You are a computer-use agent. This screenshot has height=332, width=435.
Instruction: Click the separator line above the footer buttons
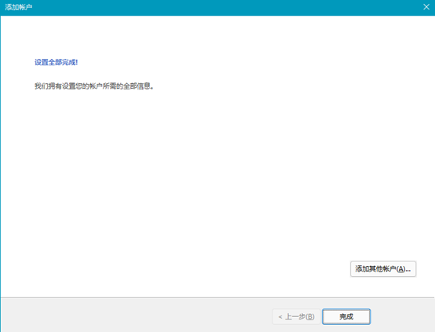coord(217,298)
